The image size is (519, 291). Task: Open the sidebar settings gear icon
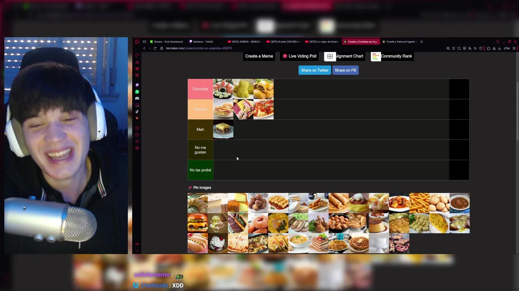pyautogui.click(x=137, y=148)
